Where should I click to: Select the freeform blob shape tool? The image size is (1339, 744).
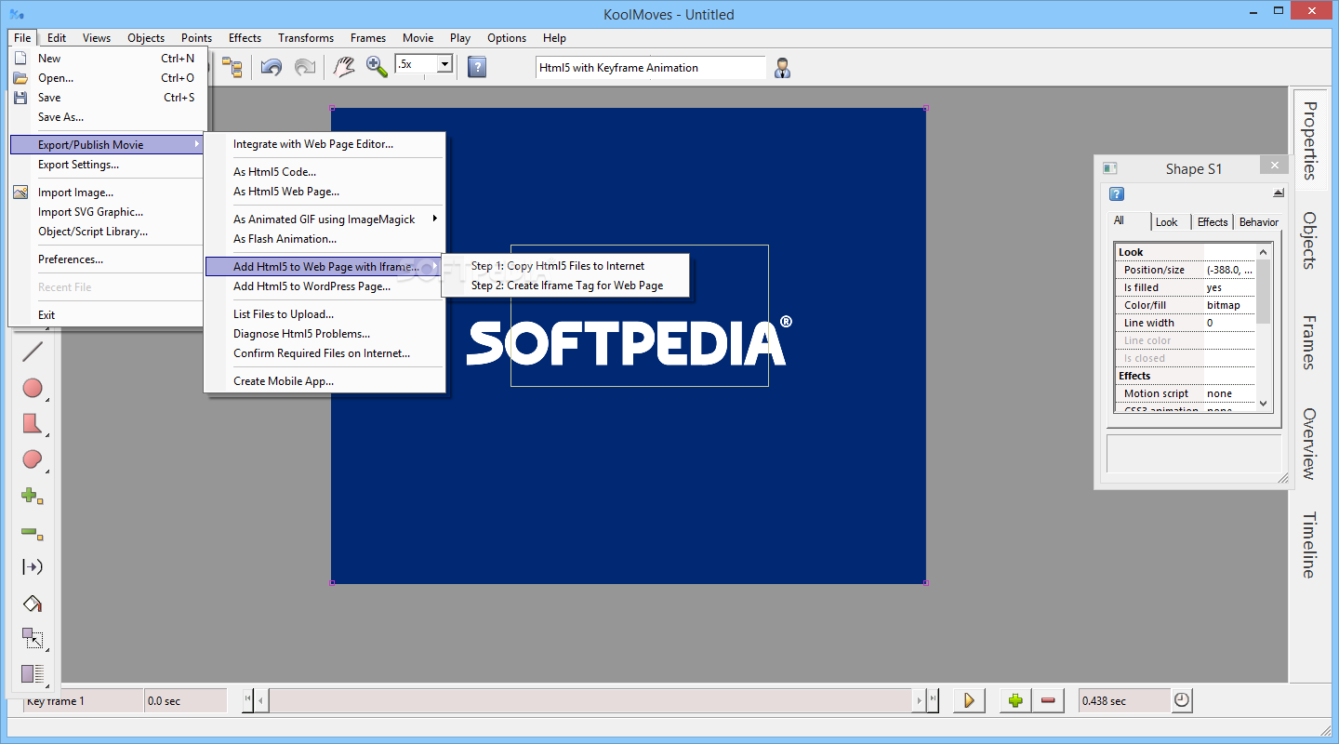coord(33,459)
